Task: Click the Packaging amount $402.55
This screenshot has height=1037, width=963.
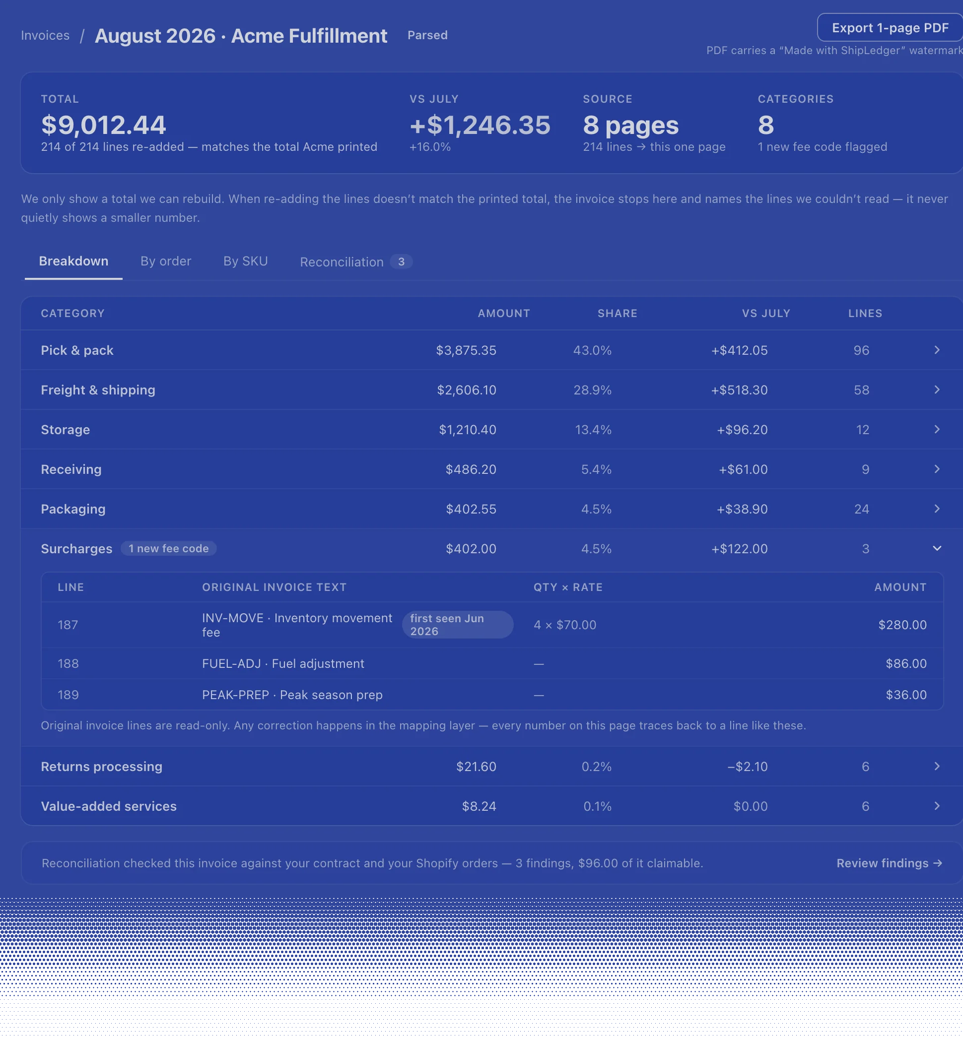Action: (471, 509)
